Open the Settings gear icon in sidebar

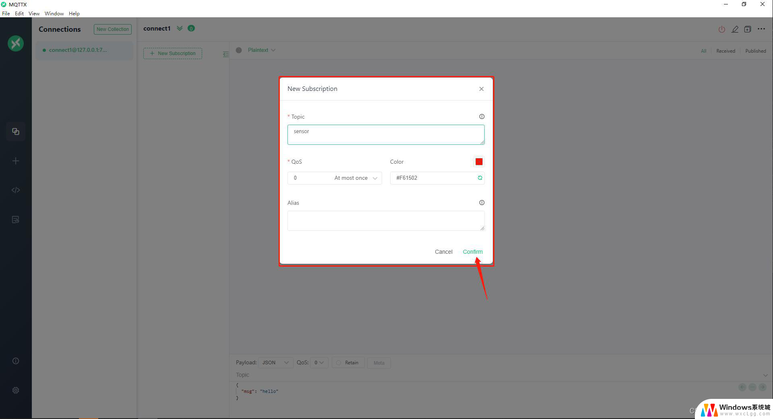tap(16, 390)
